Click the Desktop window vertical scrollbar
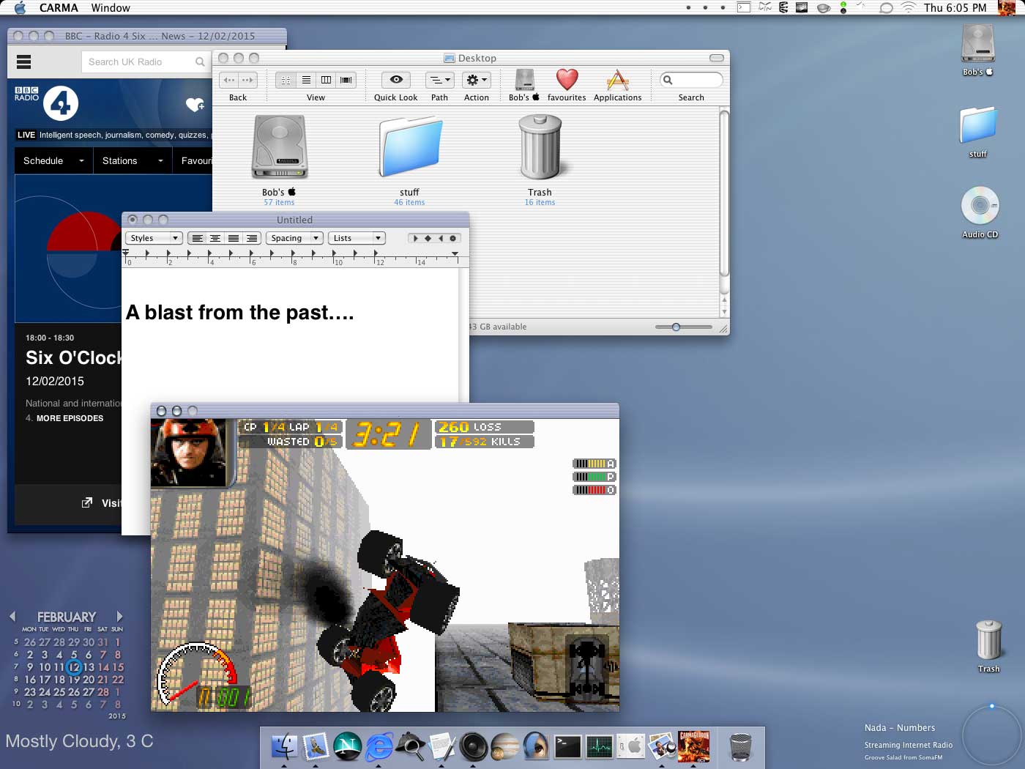The height and width of the screenshot is (769, 1025). click(x=724, y=193)
